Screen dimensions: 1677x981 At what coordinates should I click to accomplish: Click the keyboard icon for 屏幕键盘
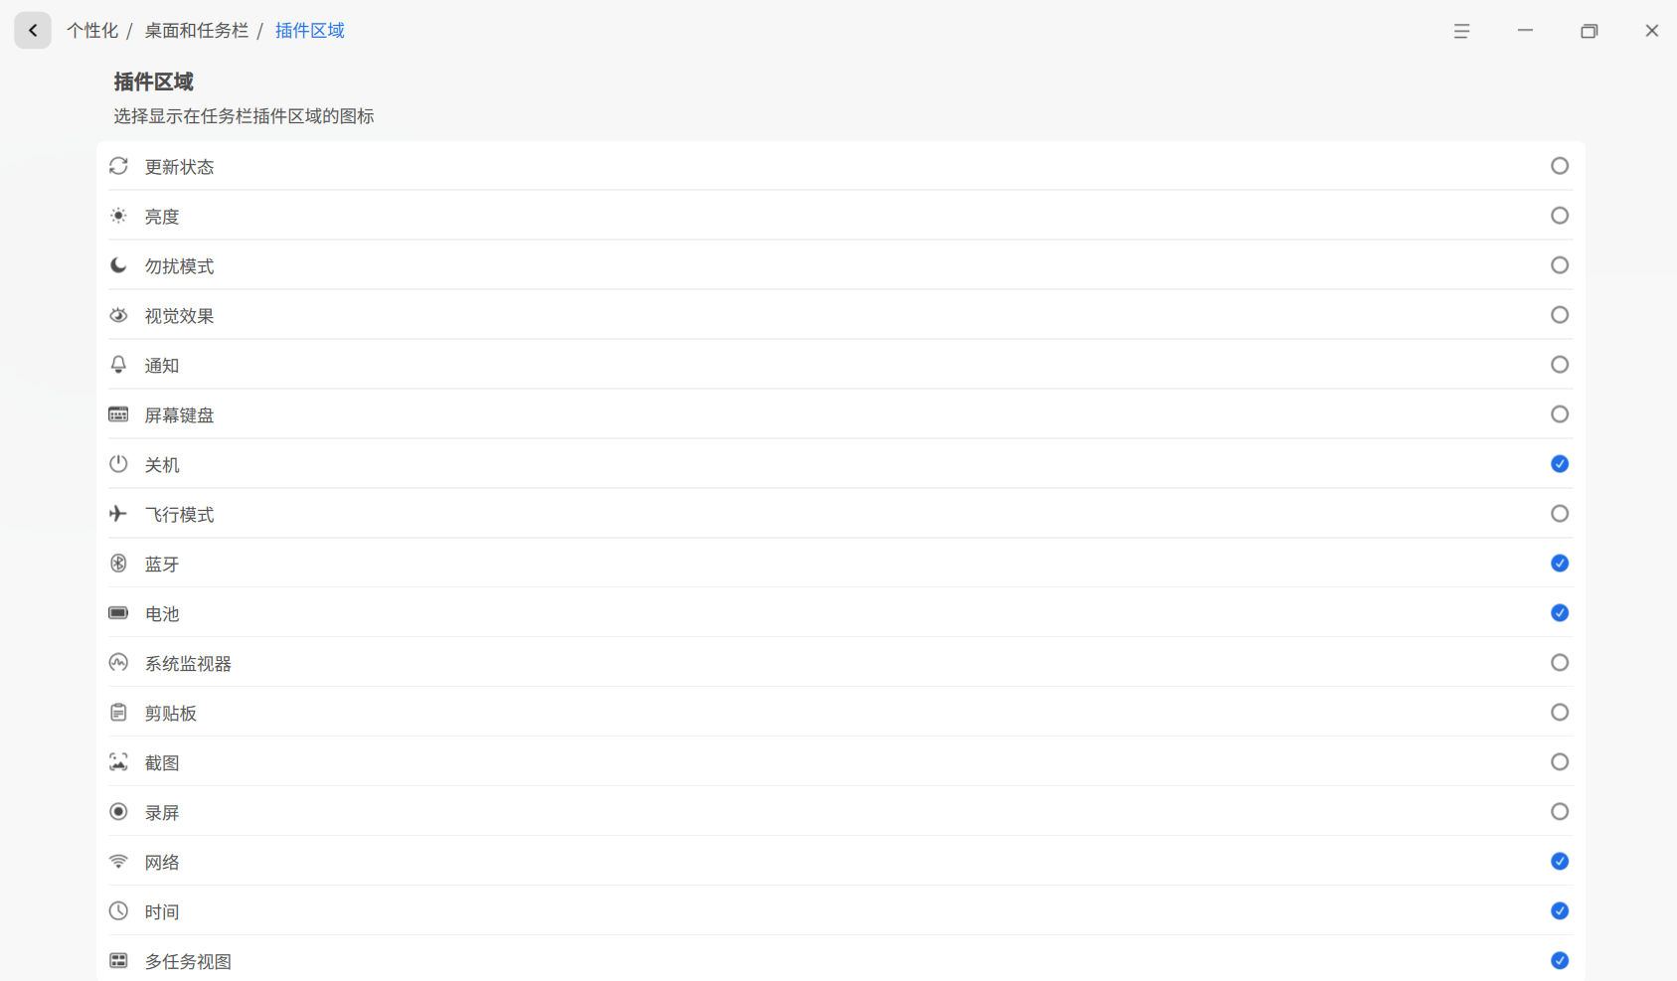pyautogui.click(x=118, y=414)
